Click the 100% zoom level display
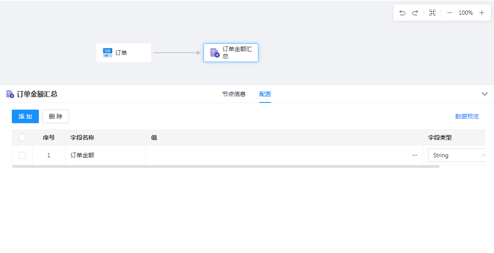The image size is (494, 253). point(466,13)
